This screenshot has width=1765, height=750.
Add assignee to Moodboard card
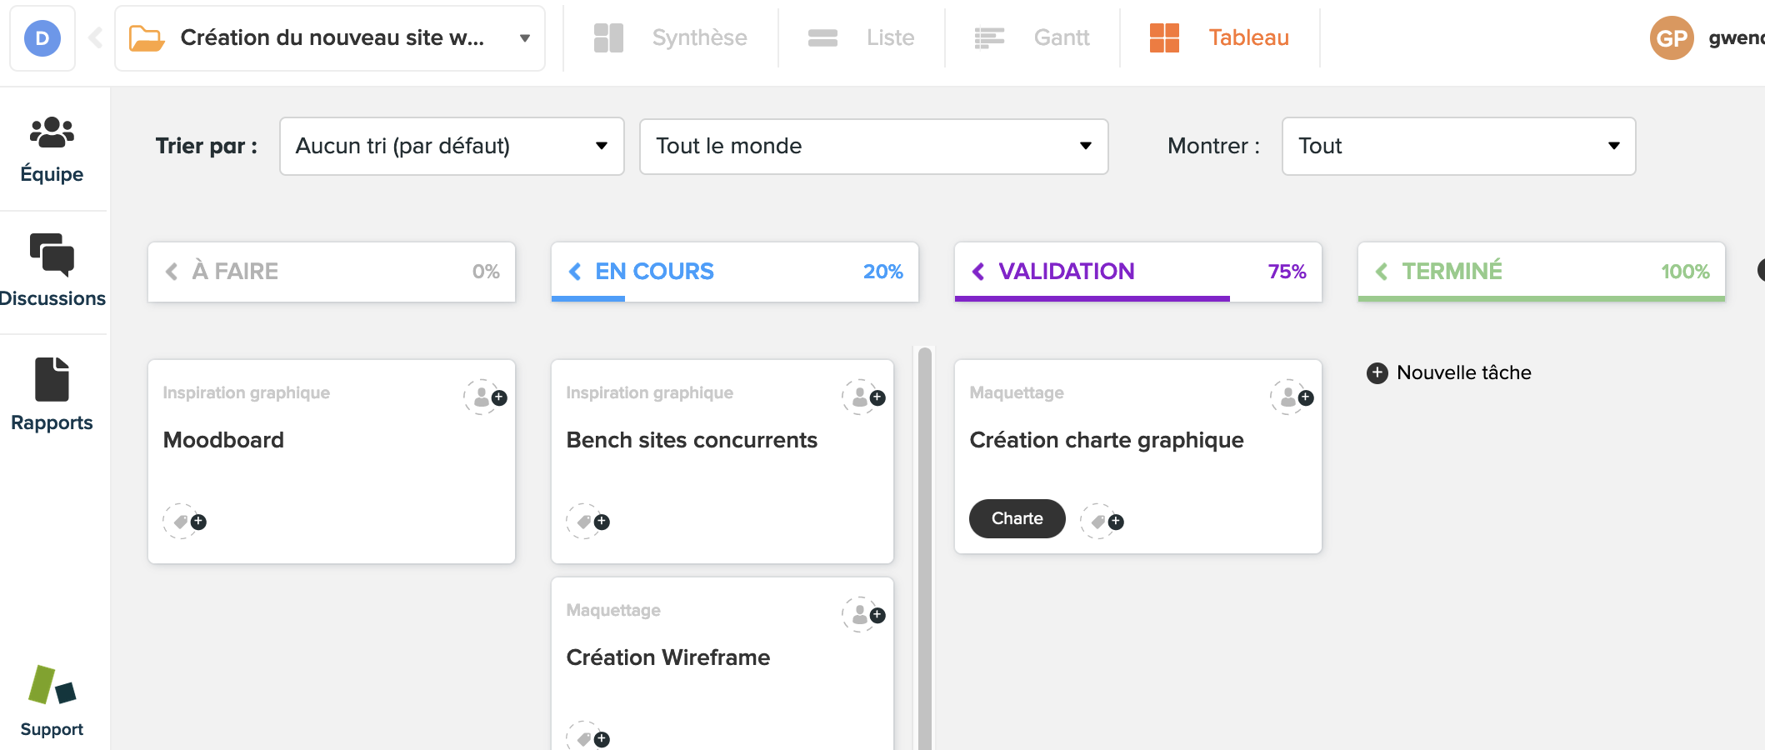(485, 397)
